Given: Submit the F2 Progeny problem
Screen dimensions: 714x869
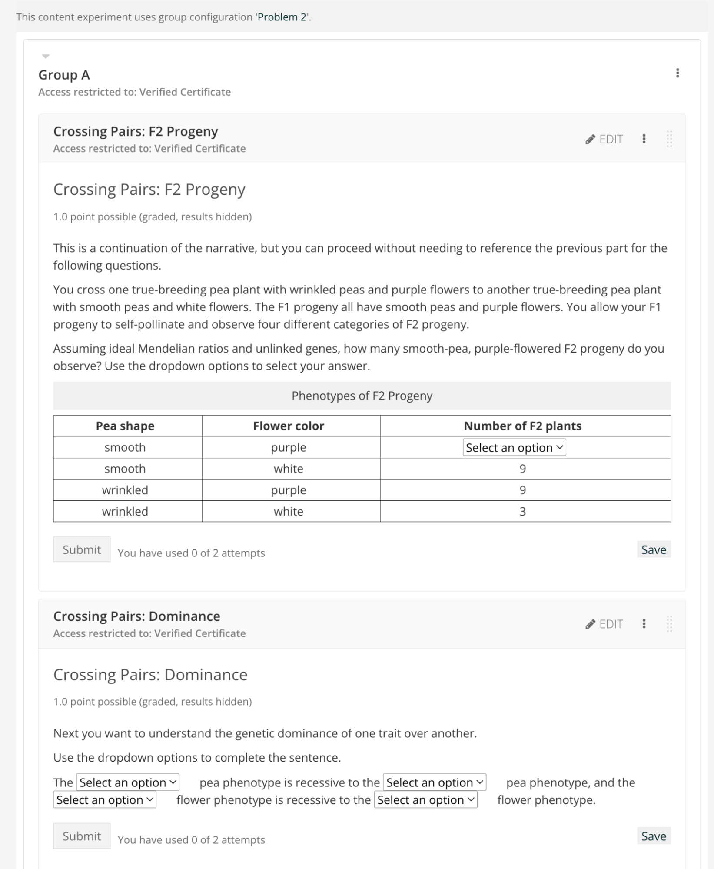Looking at the screenshot, I should (82, 549).
